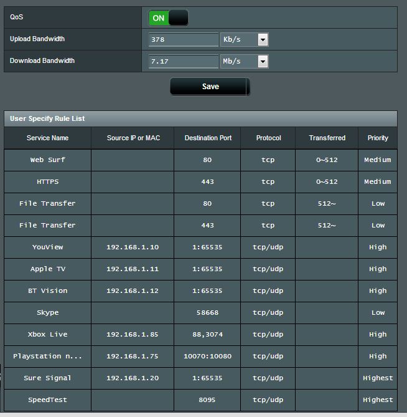Click source IP 192.168.1.20
Viewport: 407px width, 417px height.
coord(133,378)
